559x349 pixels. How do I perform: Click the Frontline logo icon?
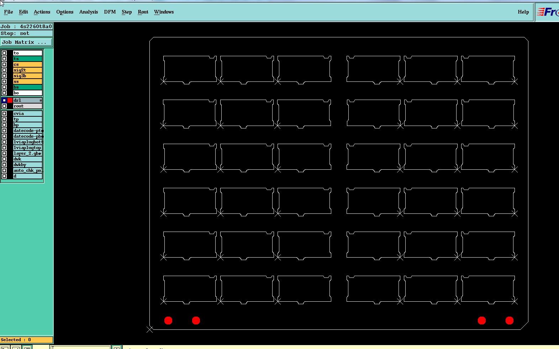point(548,12)
